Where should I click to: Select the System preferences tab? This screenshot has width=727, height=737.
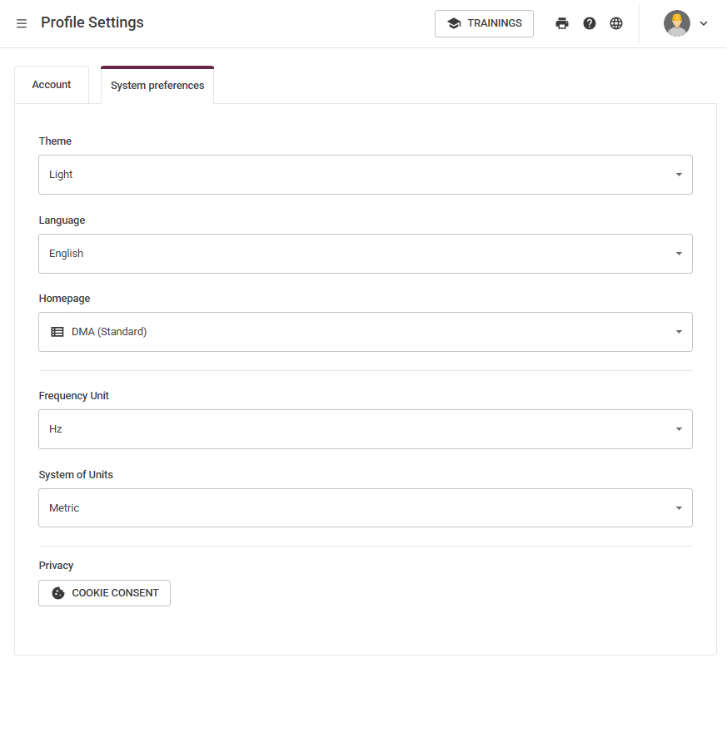(x=157, y=85)
